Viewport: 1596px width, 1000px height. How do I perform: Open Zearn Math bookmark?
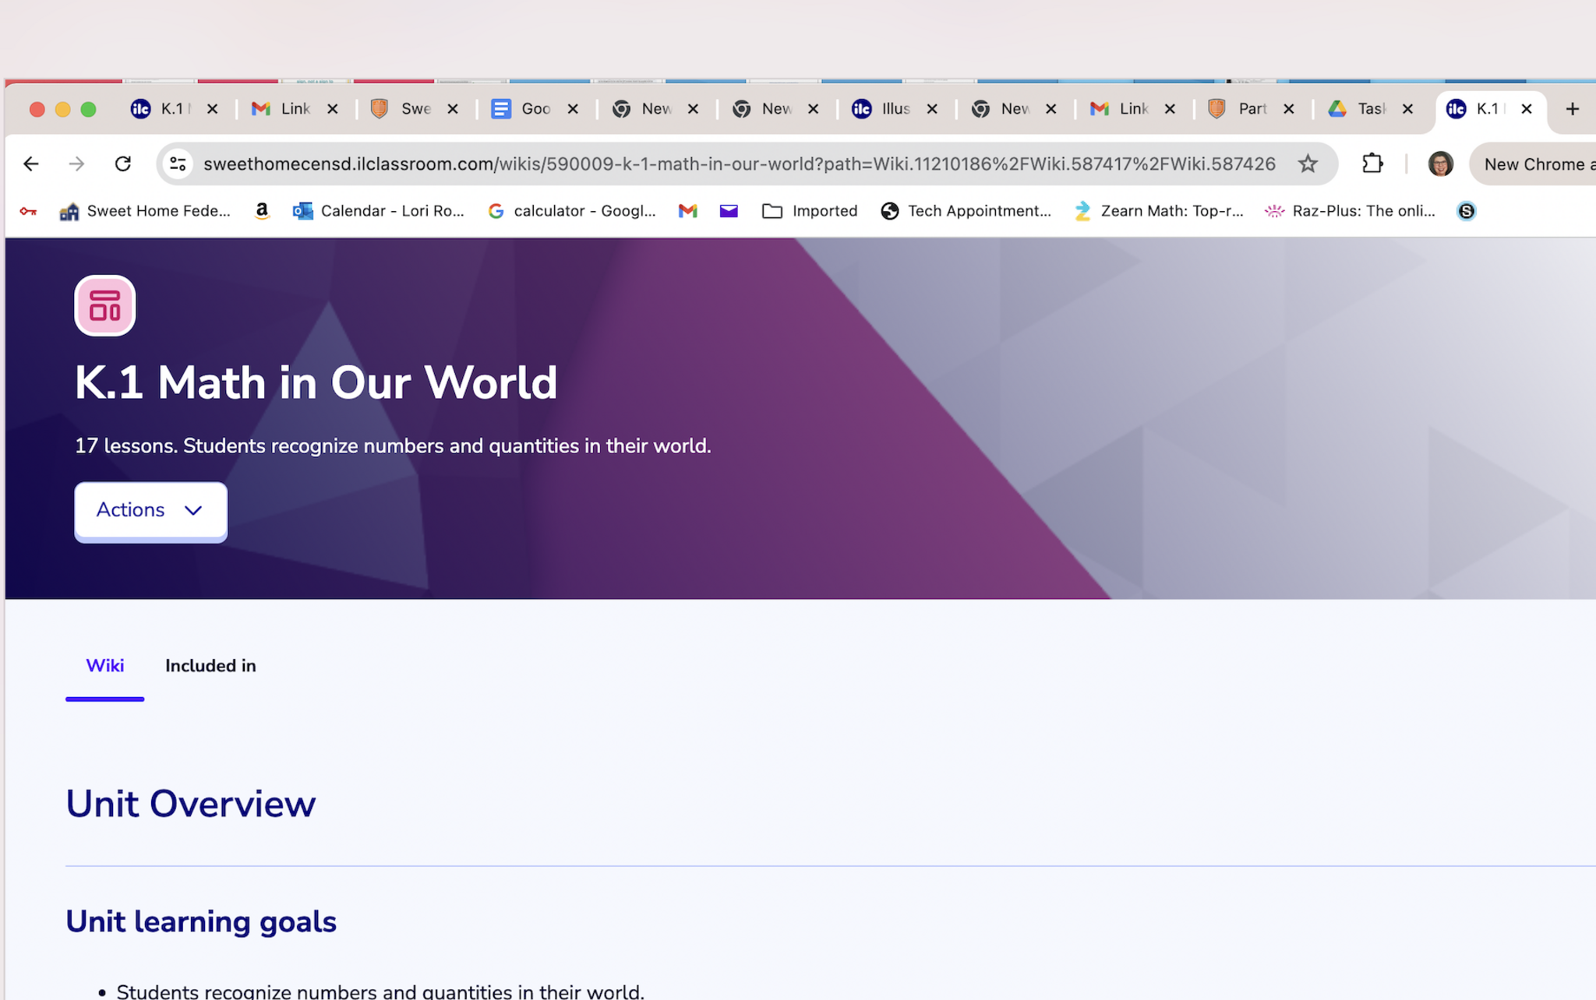[x=1160, y=210]
